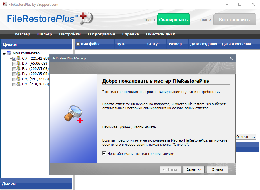The height and width of the screenshot is (190, 260).
Task: Open the Фильтр menu
Action: point(44,34)
